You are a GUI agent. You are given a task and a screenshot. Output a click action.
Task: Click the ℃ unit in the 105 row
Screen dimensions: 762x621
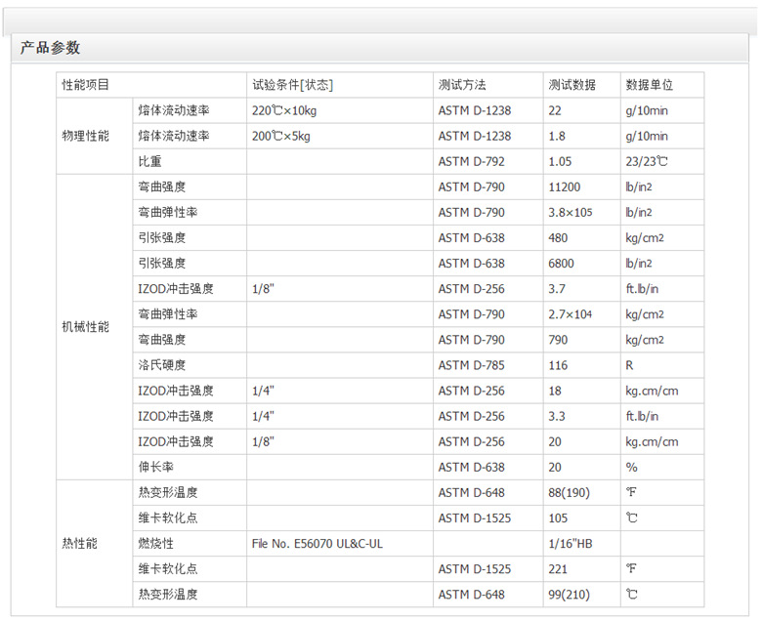pos(662,518)
